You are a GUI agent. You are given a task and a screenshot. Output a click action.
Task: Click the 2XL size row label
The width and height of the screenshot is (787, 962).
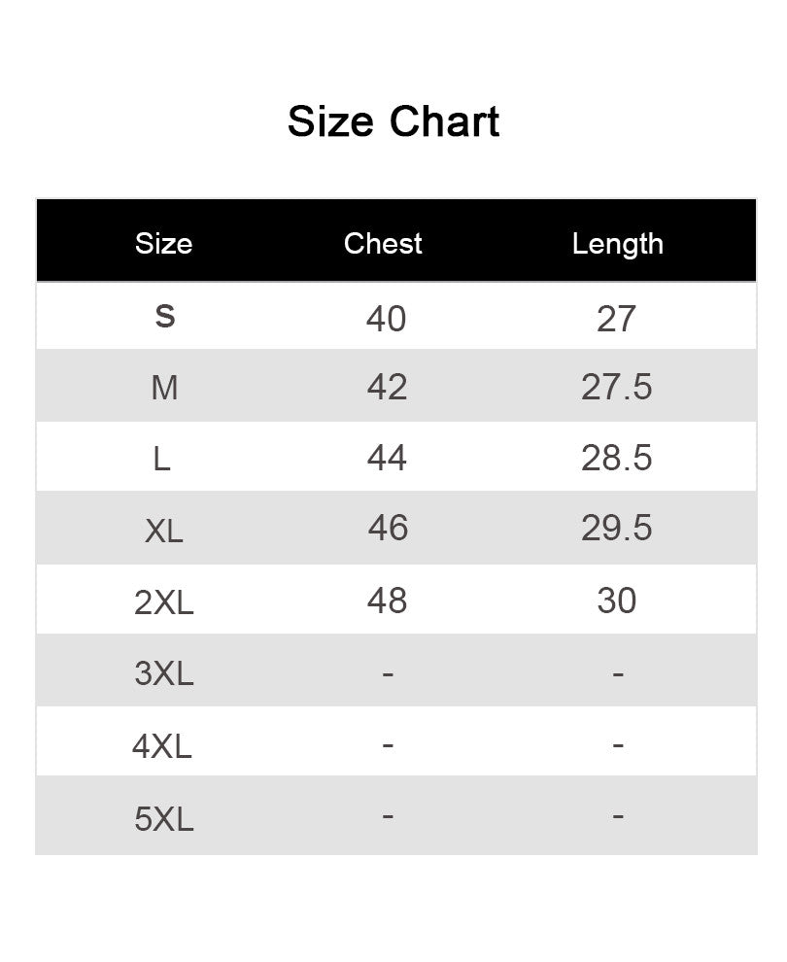164,602
